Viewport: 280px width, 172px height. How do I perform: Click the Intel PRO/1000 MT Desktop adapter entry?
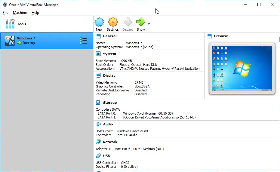point(139,149)
